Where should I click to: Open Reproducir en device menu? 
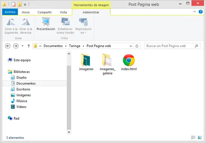click(x=84, y=26)
